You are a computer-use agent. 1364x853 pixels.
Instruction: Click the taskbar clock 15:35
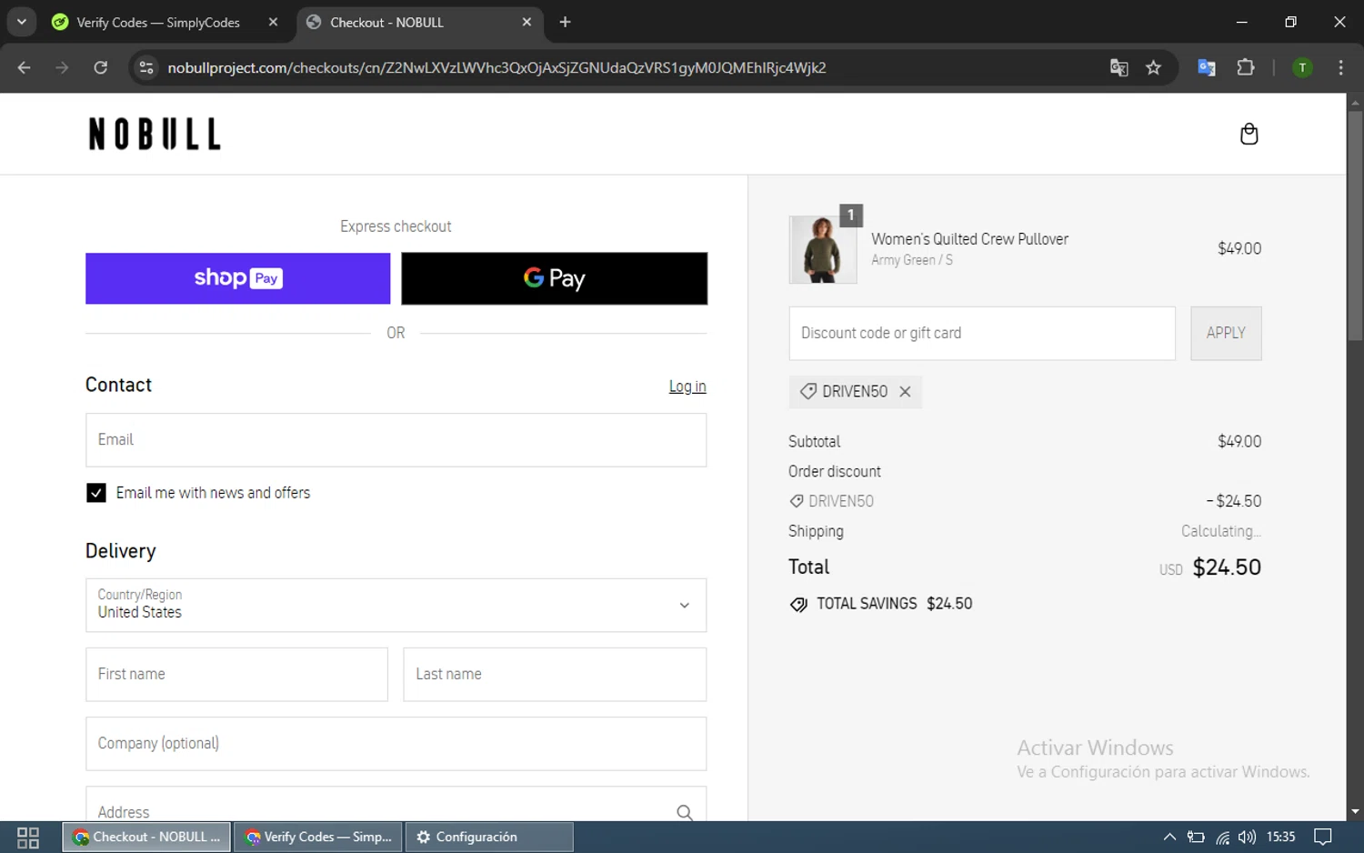click(x=1280, y=838)
